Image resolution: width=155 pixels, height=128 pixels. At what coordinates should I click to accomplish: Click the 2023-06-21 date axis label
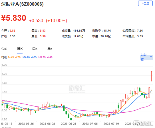(69, 124)
